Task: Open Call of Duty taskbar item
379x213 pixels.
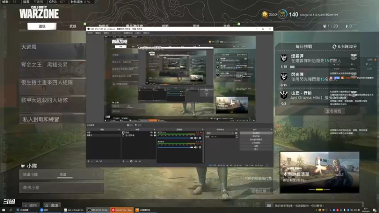Action: (74, 210)
